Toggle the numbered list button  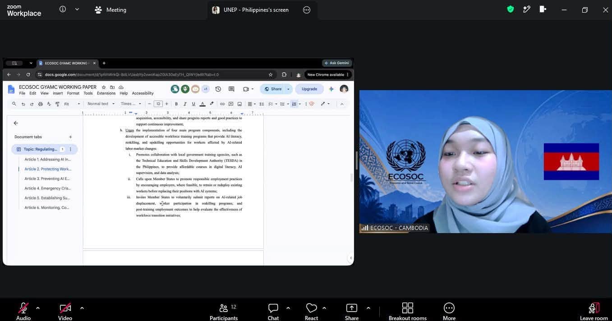pyautogui.click(x=294, y=104)
